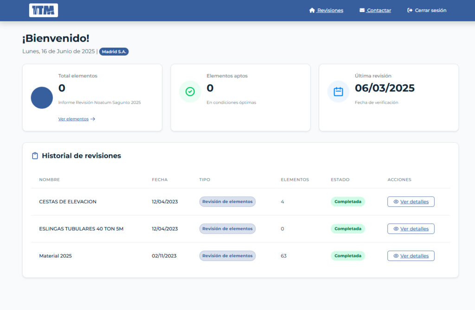Click the elements count 63 in Material 2025 row

(283, 256)
